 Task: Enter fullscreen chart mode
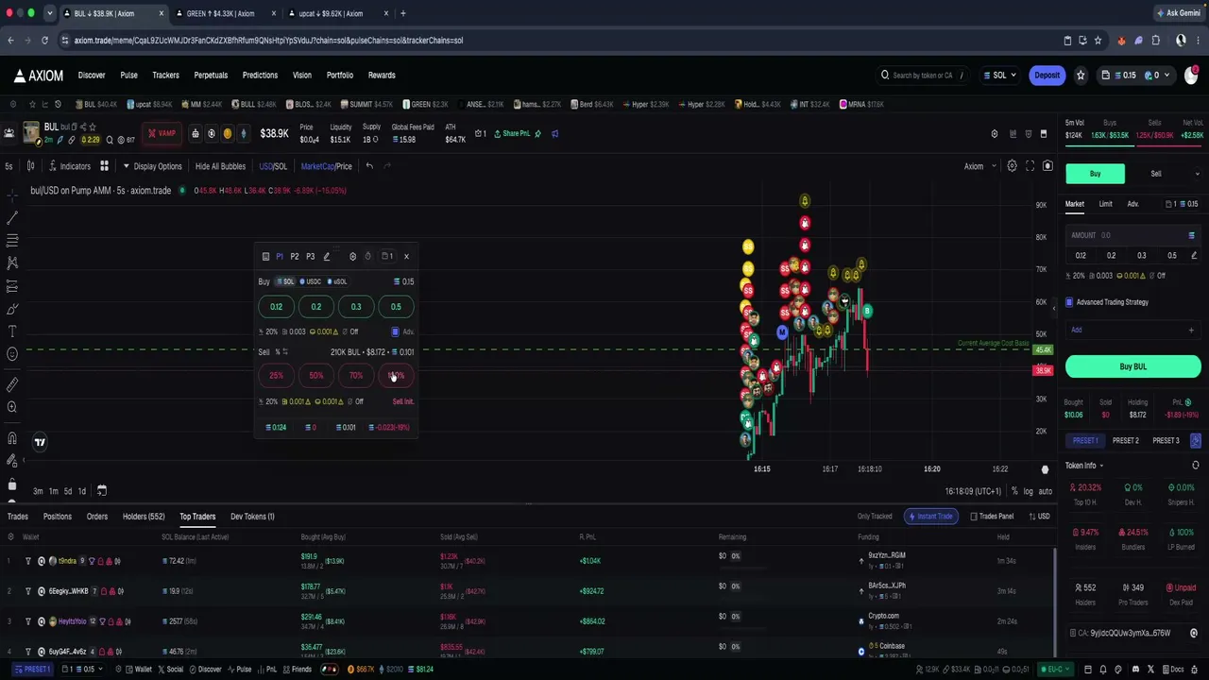1030,166
